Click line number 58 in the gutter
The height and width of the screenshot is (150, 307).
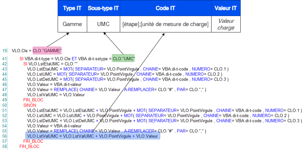[x=4, y=146]
